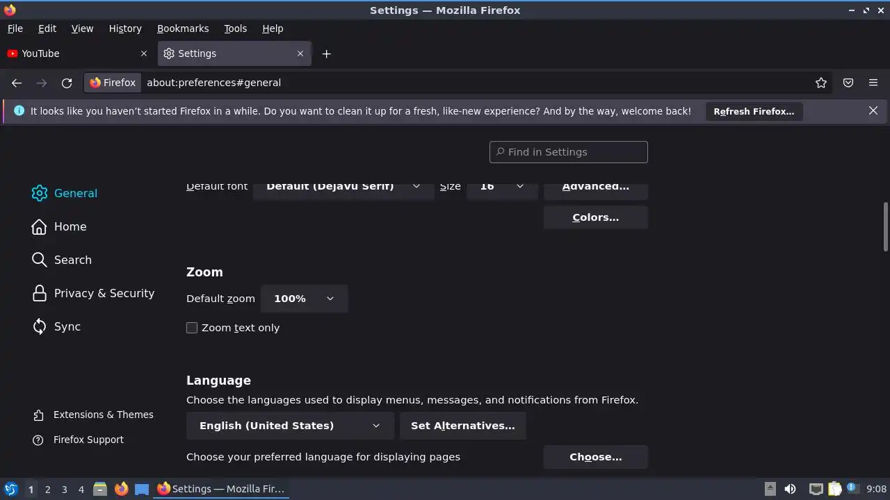Open the clipboard icon in the system tray

(834, 489)
